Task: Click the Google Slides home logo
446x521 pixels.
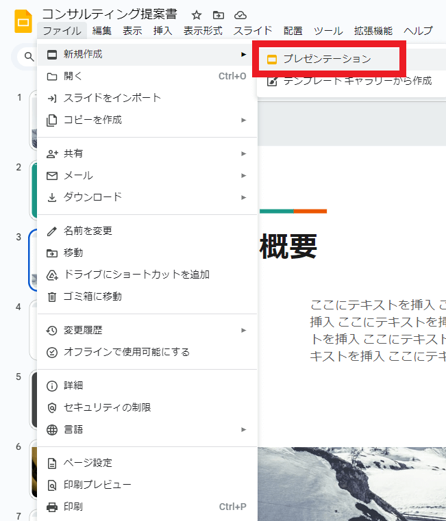Action: (x=23, y=22)
